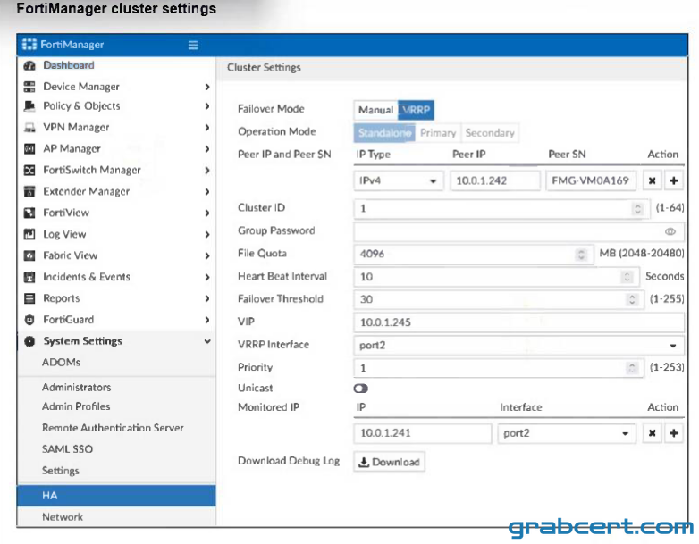699x544 pixels.
Task: Open the Network menu item
Action: click(63, 517)
